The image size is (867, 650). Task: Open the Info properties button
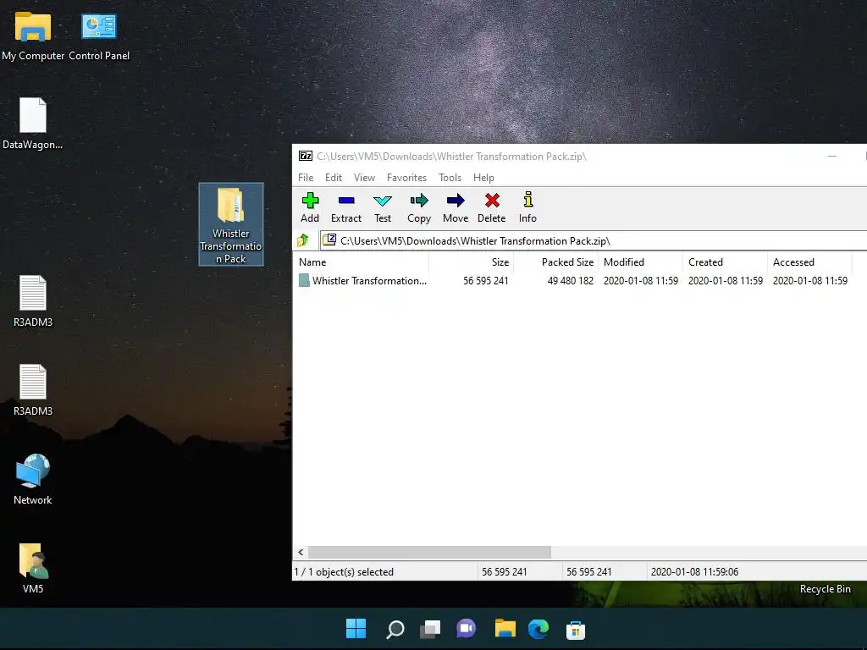[527, 208]
